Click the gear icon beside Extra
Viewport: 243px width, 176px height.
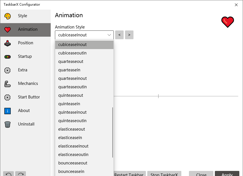point(7,70)
